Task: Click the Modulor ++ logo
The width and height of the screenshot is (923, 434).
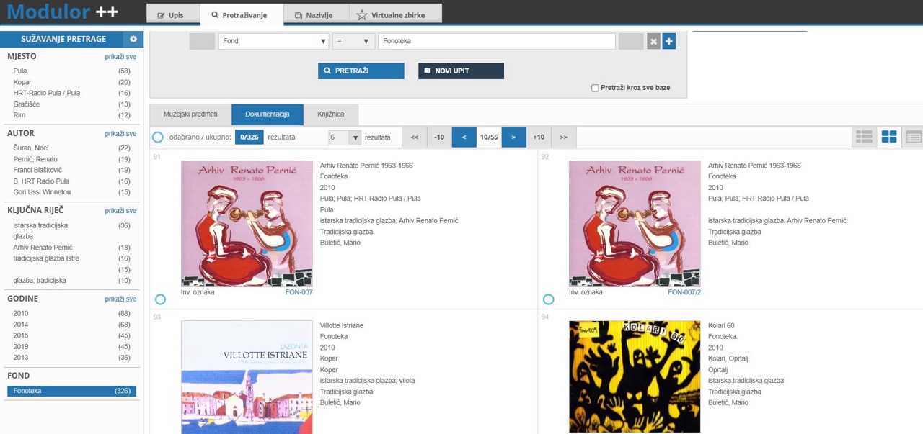Action: click(63, 12)
